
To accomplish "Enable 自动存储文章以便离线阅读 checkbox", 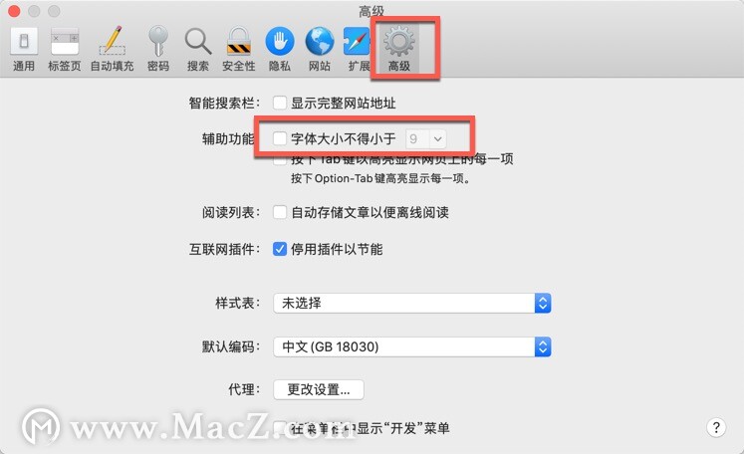I will (280, 212).
